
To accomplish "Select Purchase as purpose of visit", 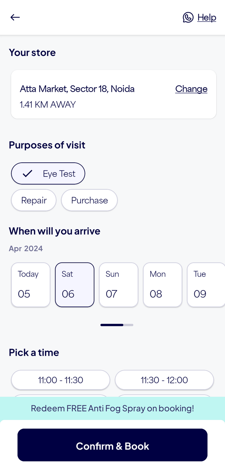I will [x=89, y=200].
